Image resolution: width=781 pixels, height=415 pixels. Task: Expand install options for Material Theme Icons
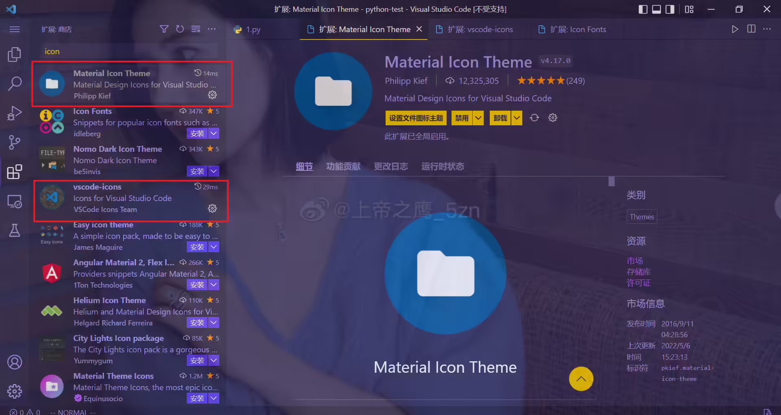click(214, 398)
